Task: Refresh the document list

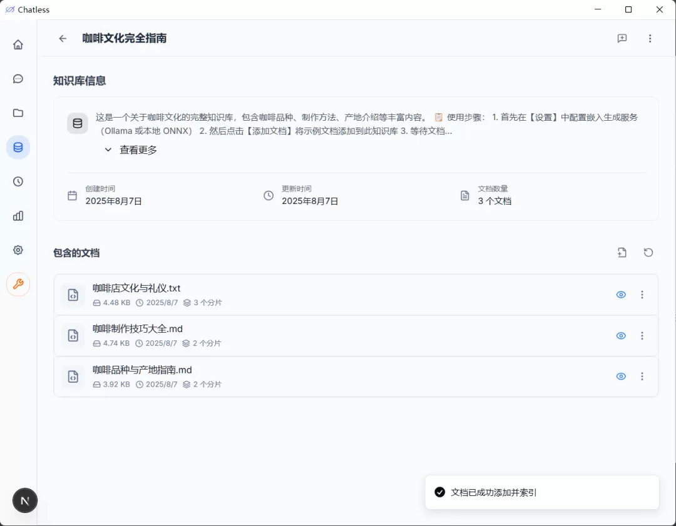Action: tap(648, 253)
